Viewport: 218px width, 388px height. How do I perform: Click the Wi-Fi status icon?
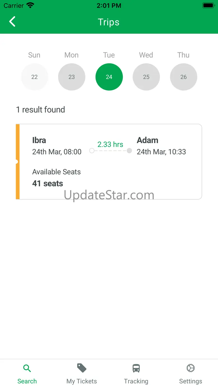[30, 5]
